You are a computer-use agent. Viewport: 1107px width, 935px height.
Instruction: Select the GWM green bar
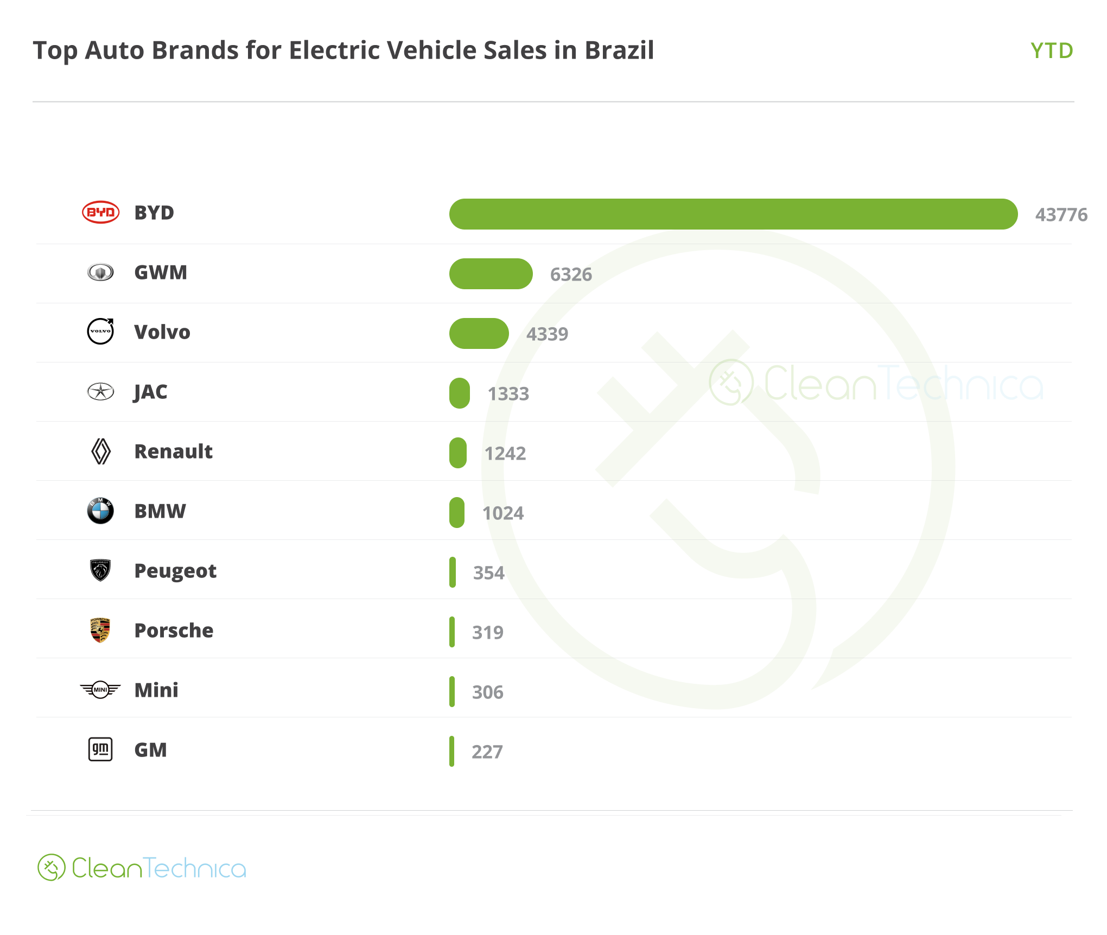[x=491, y=273]
